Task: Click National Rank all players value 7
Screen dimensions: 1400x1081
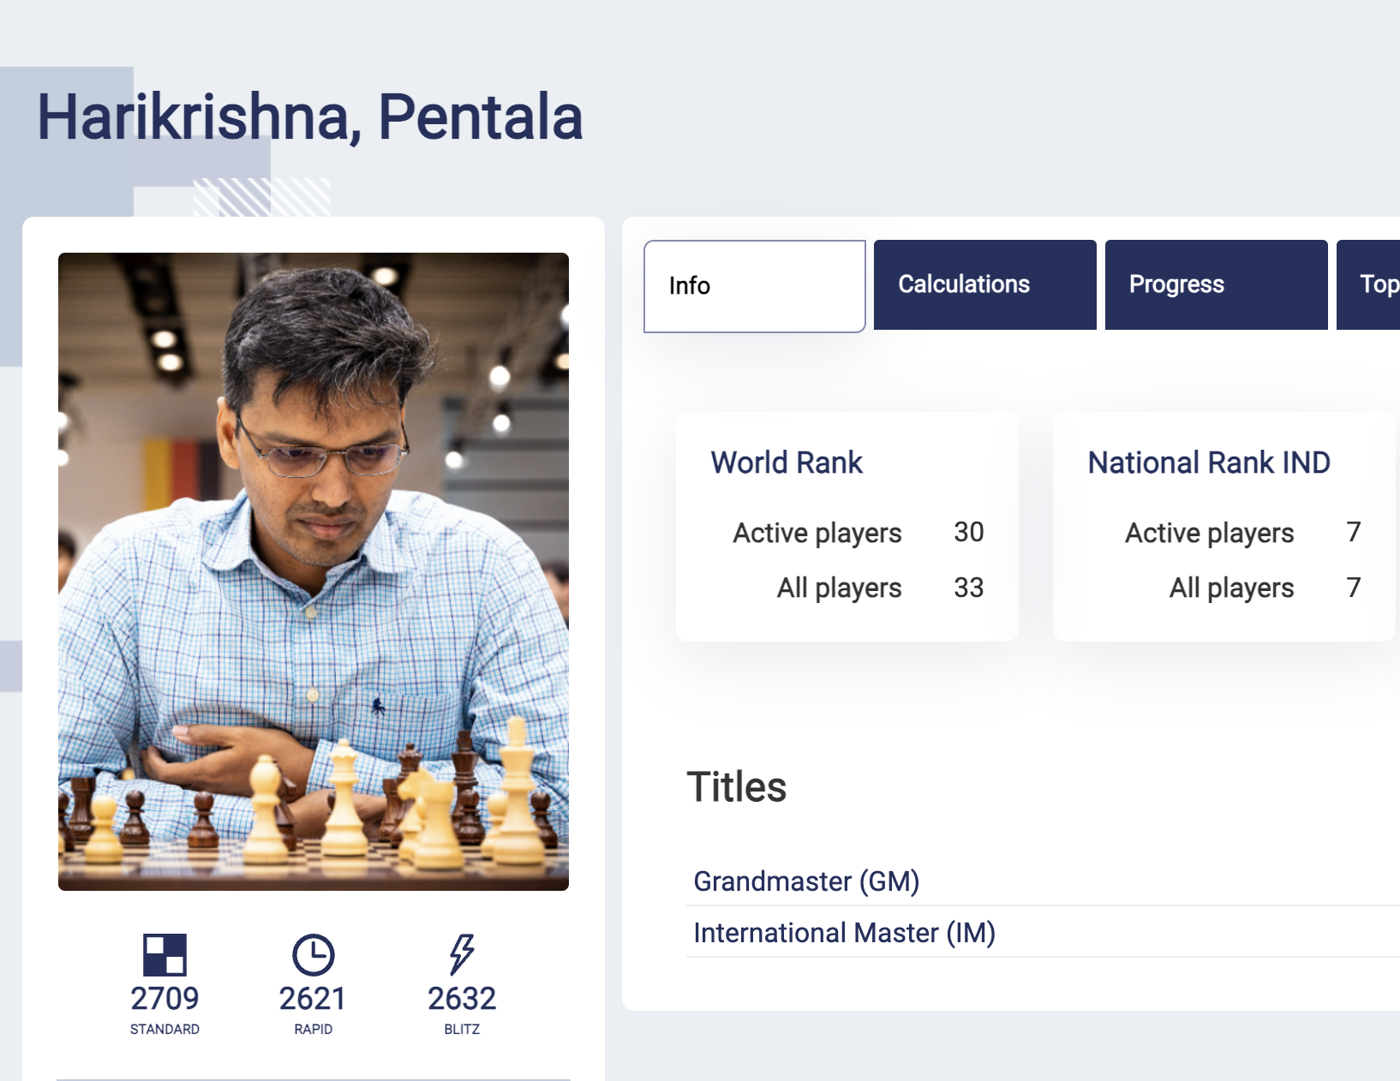Action: click(x=1354, y=588)
